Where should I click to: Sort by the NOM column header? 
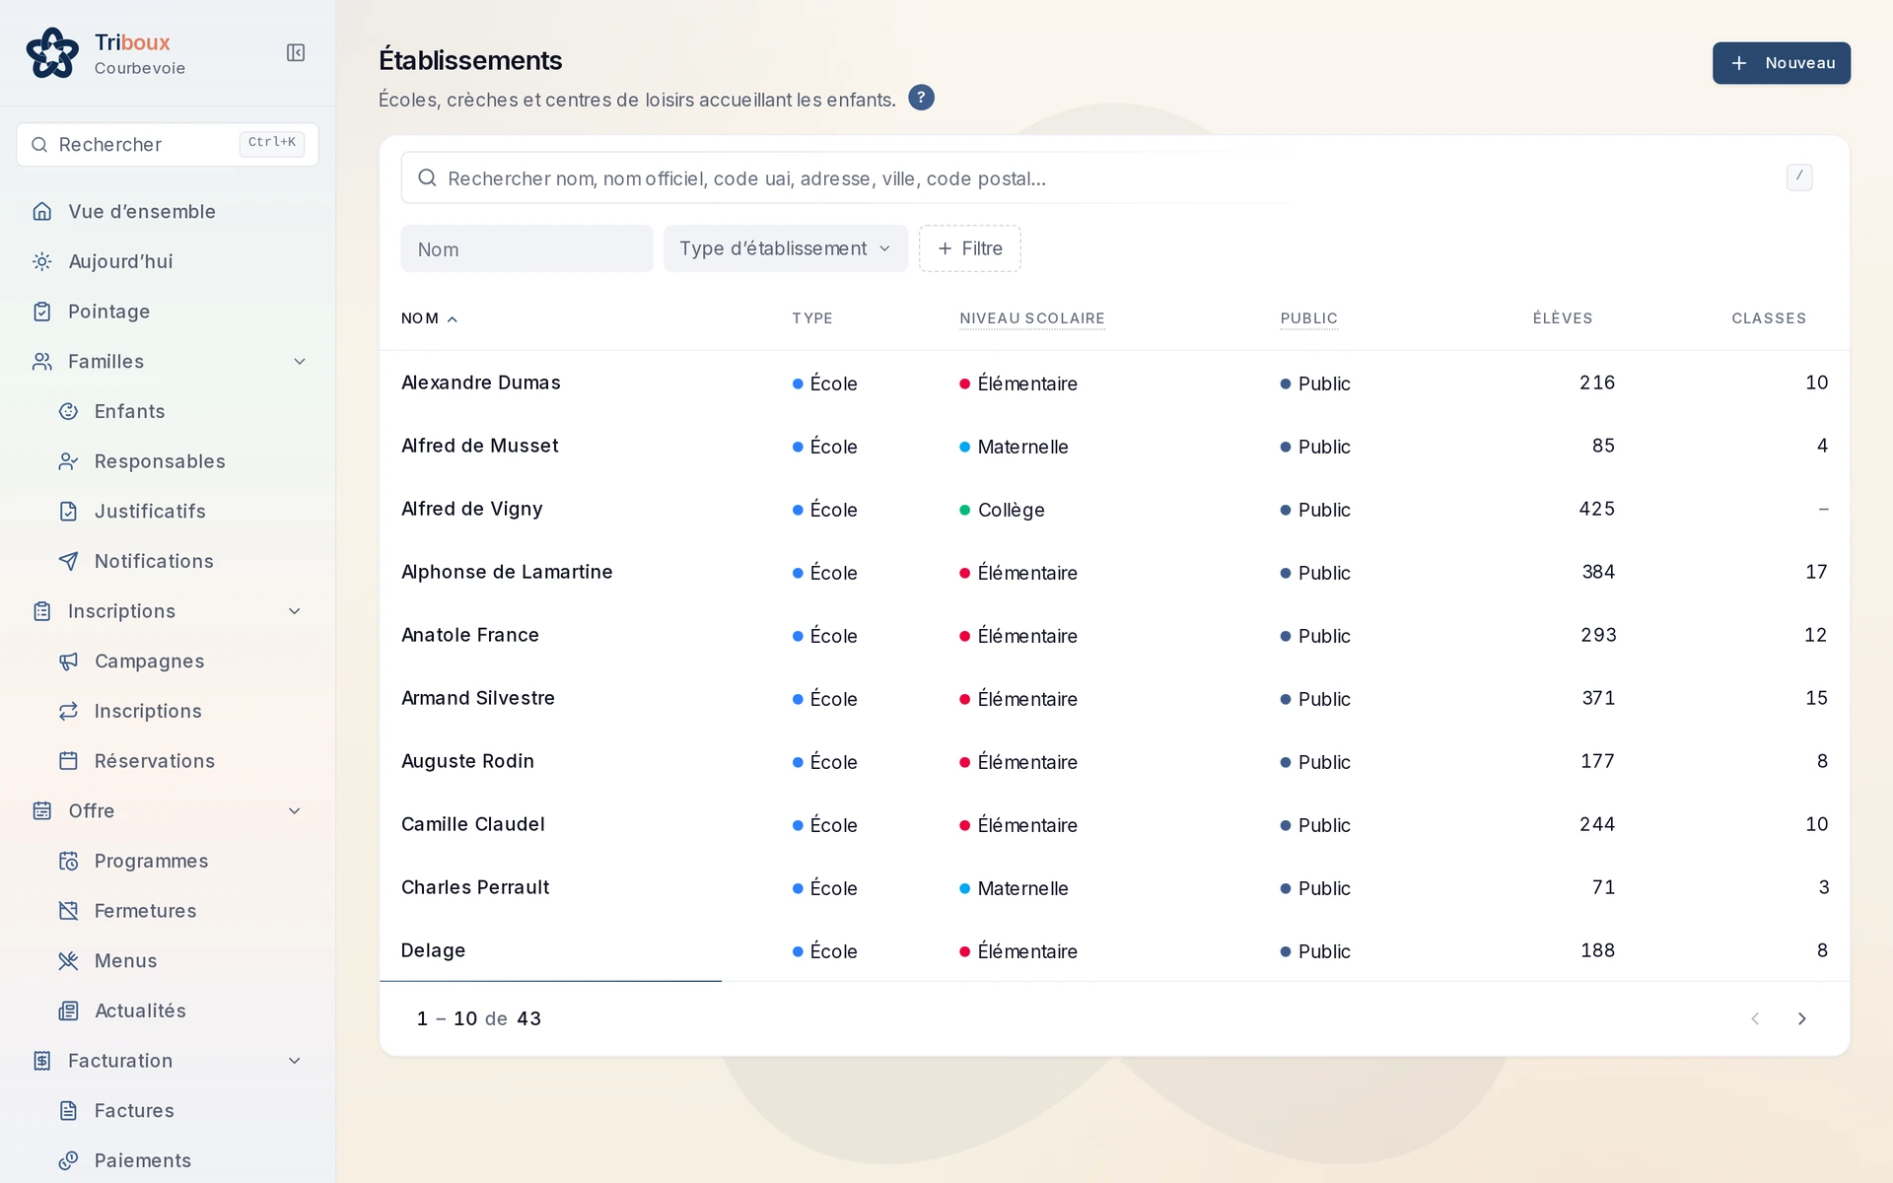pyautogui.click(x=429, y=318)
